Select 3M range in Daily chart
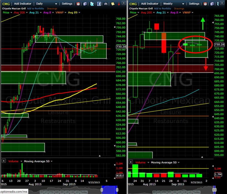 click(62, 192)
